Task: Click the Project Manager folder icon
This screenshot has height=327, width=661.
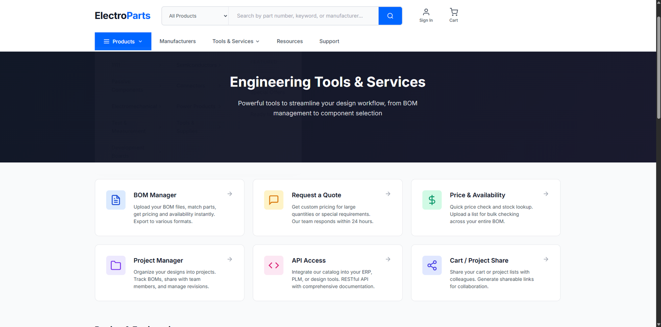Action: tap(116, 266)
